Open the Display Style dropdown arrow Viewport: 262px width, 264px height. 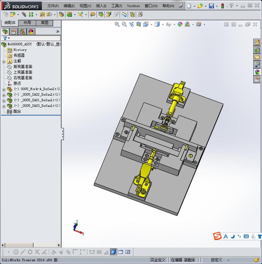point(163,25)
